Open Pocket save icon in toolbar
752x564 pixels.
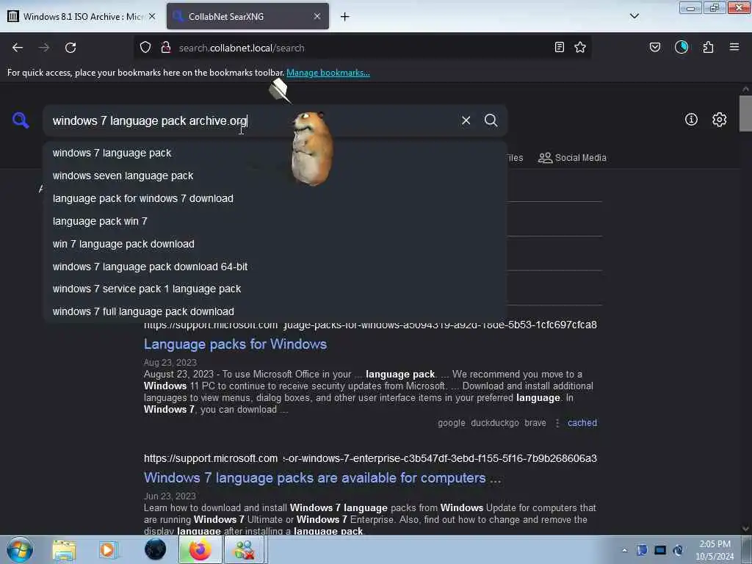coord(654,48)
